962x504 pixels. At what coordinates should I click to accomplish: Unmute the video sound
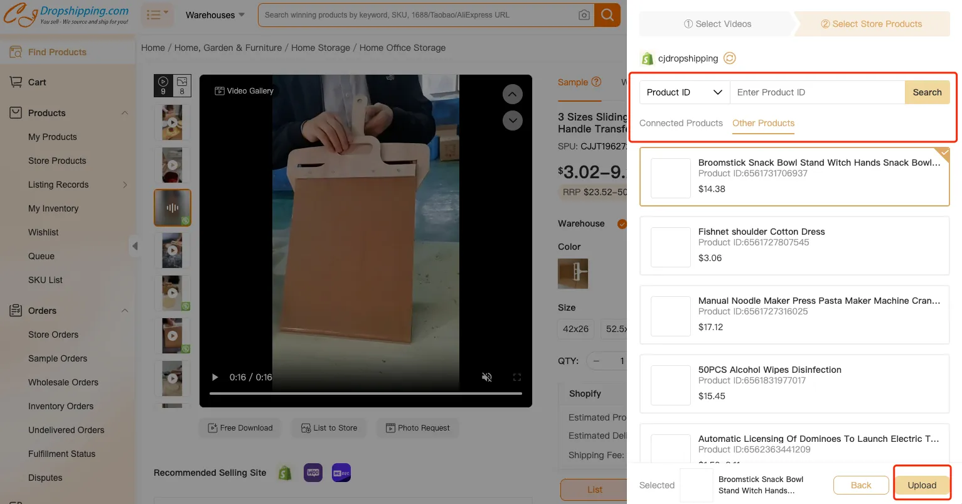pyautogui.click(x=486, y=377)
